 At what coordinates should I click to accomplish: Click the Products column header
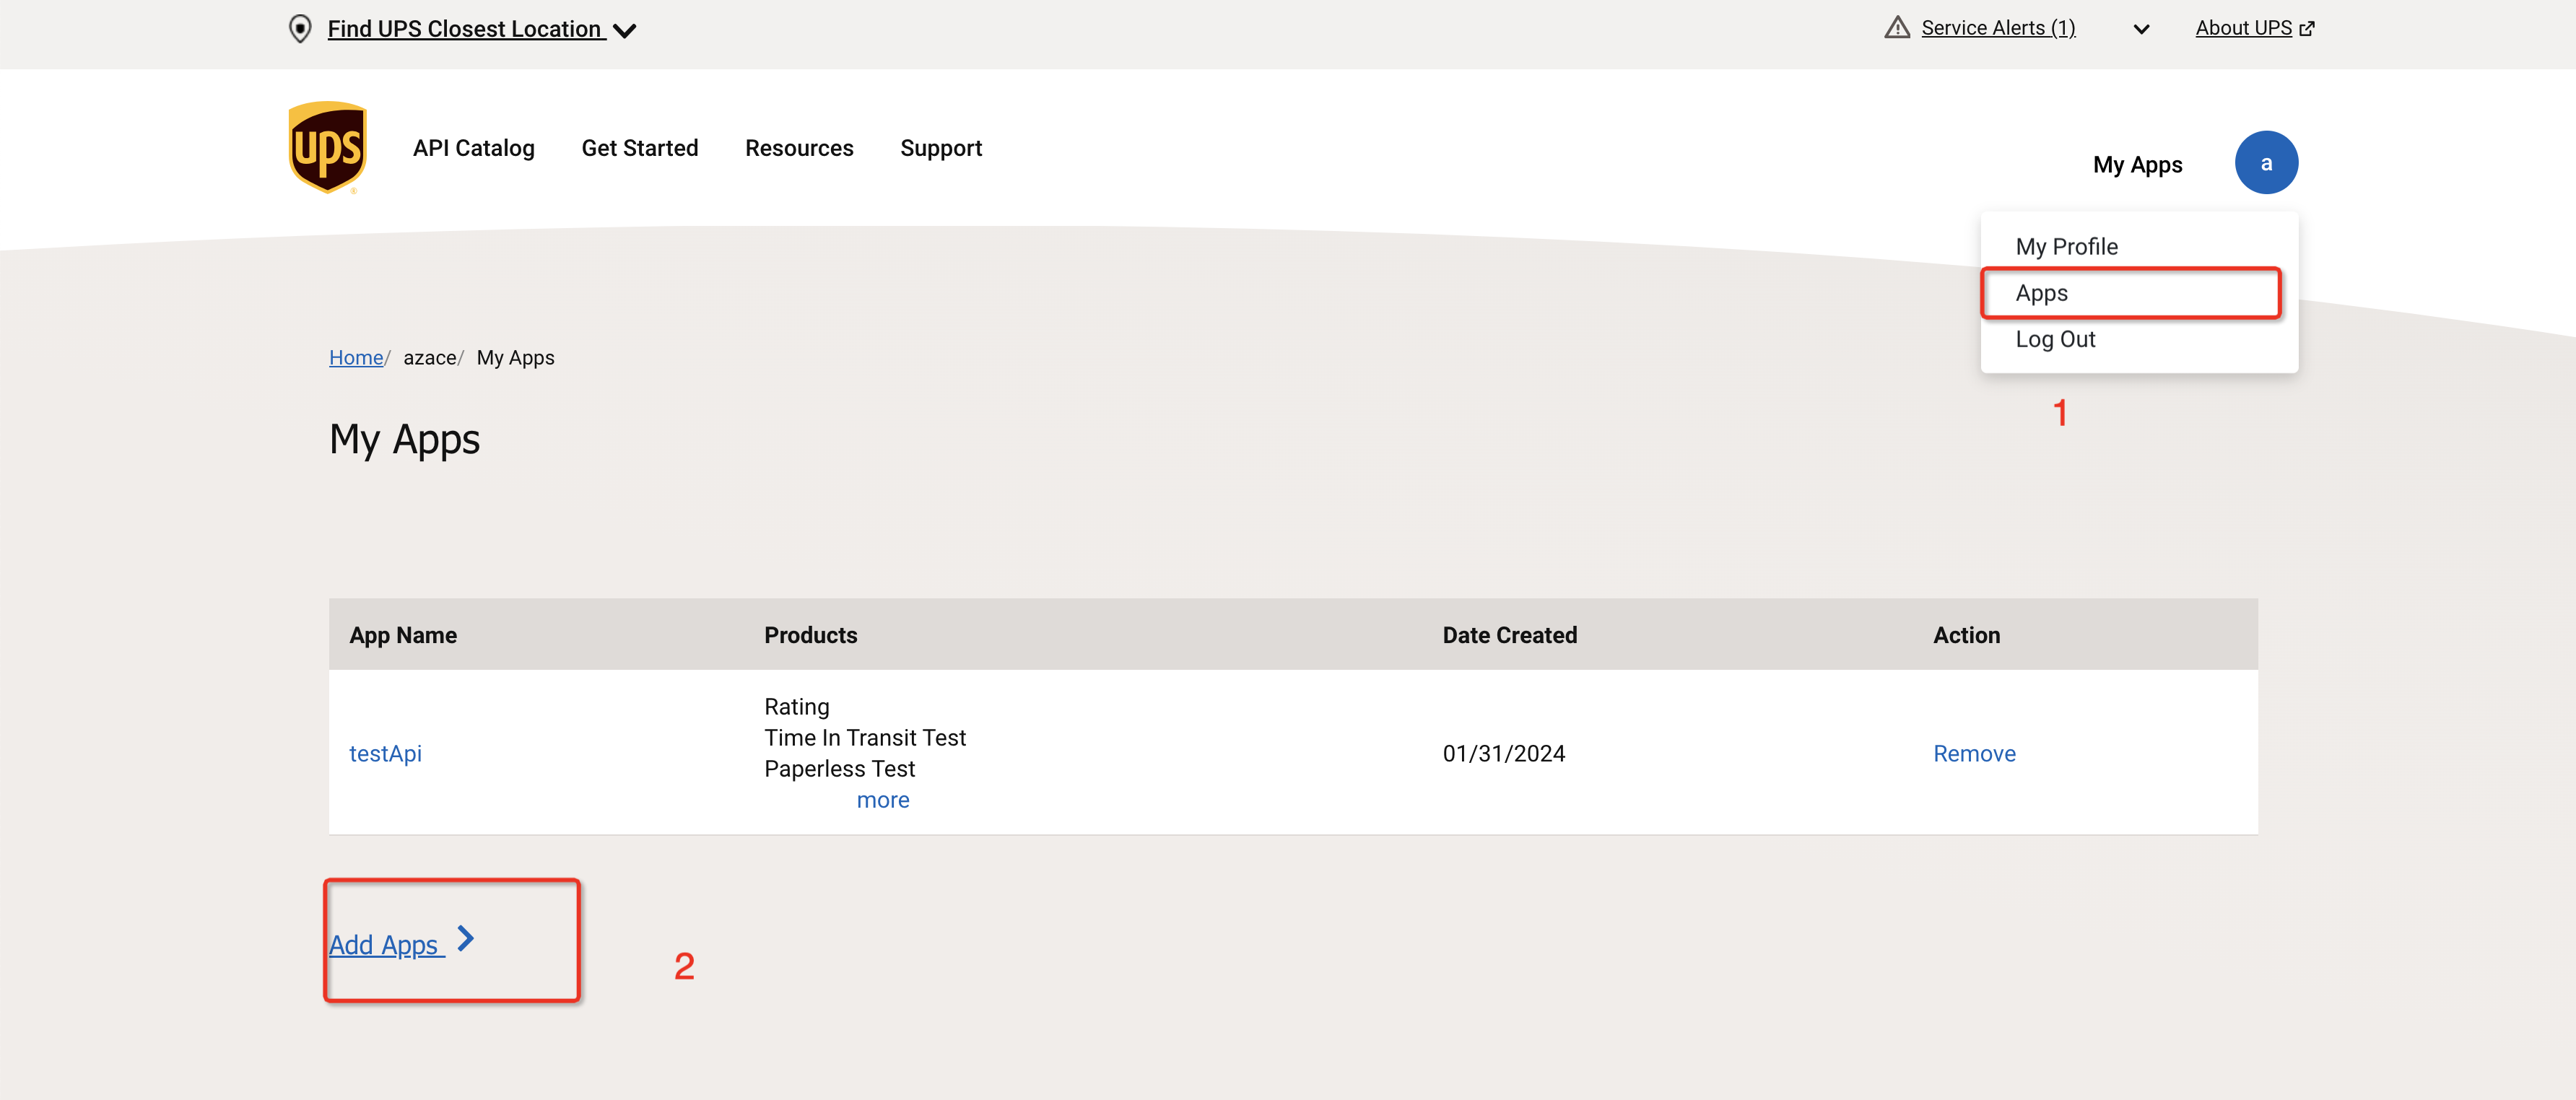pyautogui.click(x=811, y=635)
